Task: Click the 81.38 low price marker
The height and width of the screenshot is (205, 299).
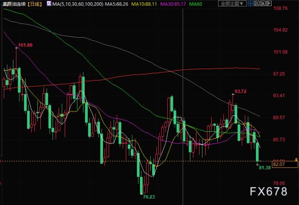Action: pos(265,168)
